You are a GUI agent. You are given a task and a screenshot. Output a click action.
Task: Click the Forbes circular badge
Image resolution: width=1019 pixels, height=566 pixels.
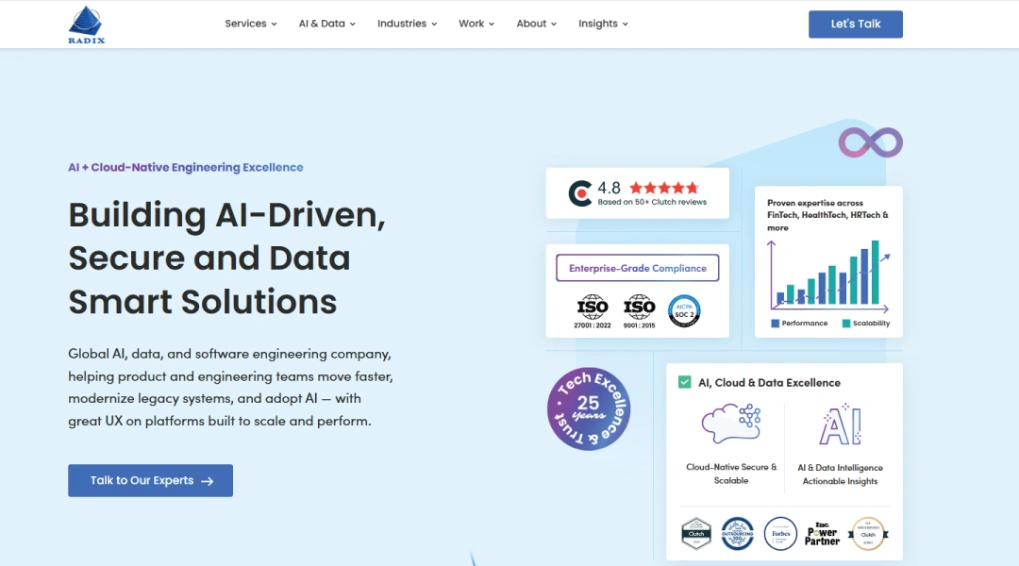point(780,533)
